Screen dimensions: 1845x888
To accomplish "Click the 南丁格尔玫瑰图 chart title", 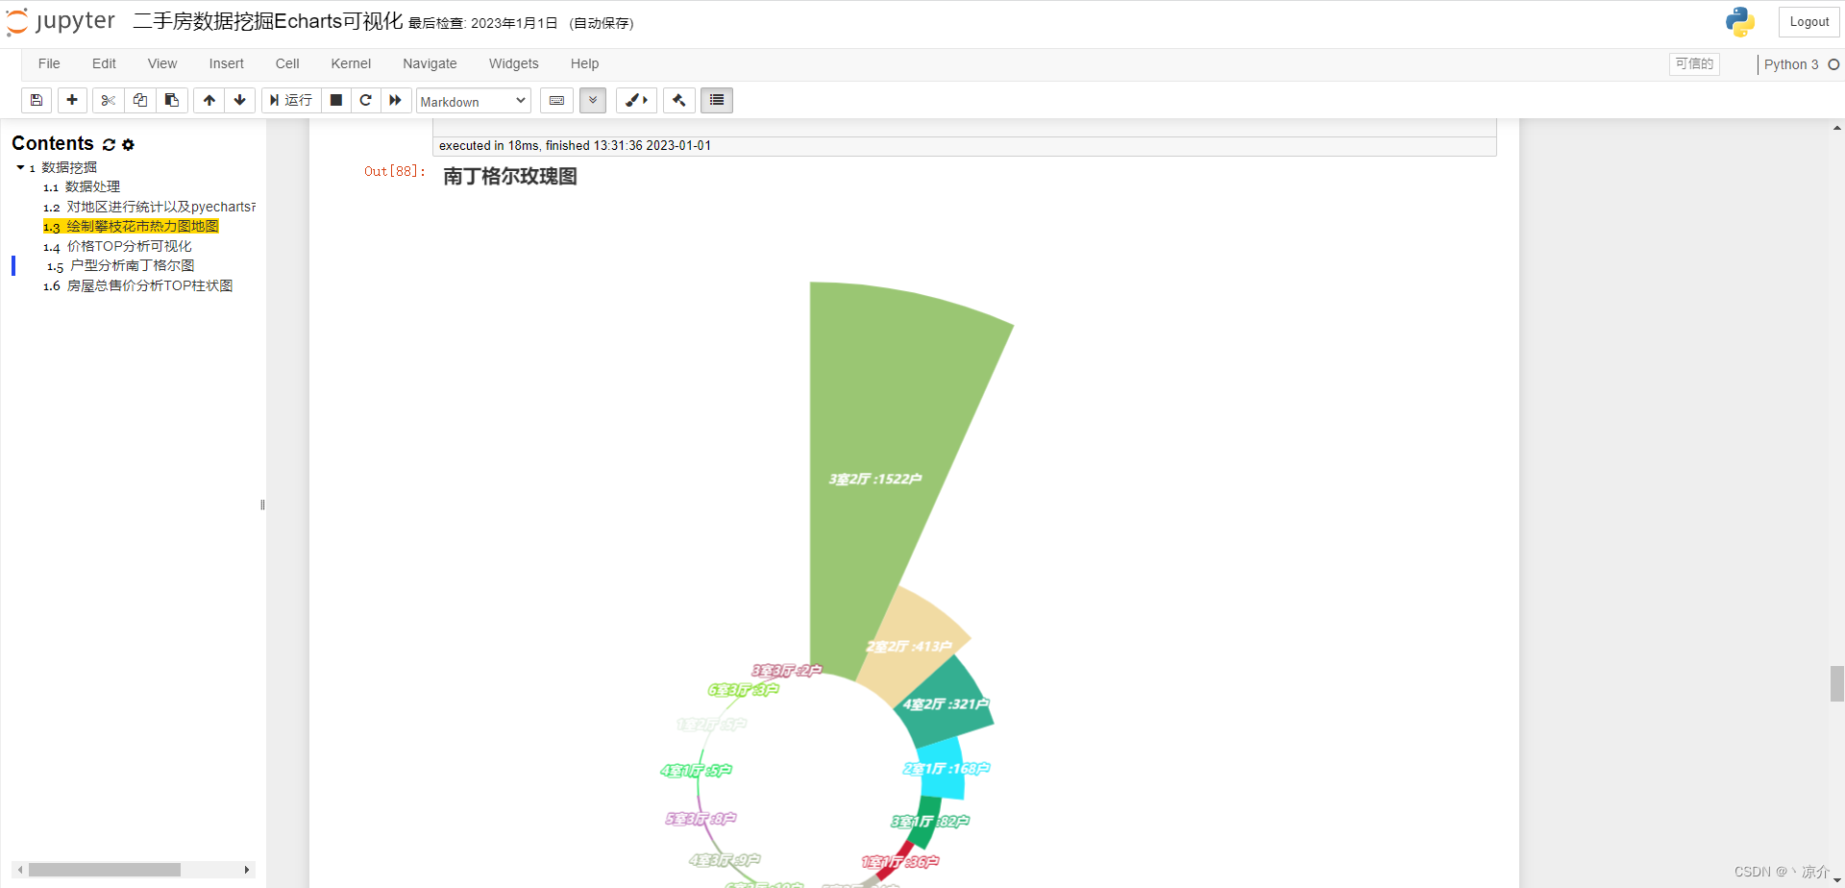I will [x=510, y=177].
